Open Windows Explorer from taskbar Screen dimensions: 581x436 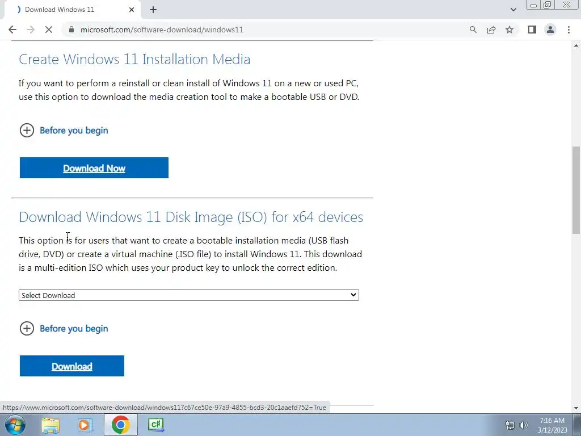pyautogui.click(x=50, y=425)
